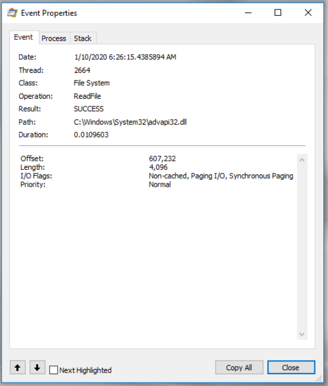Click the next event down arrow button
The height and width of the screenshot is (386, 328).
(37, 368)
